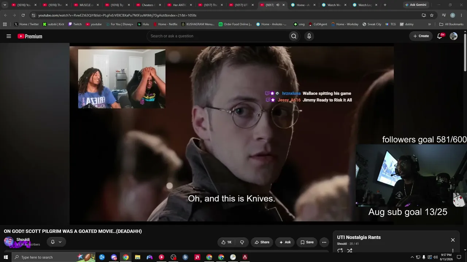The width and height of the screenshot is (467, 262).
Task: Click the page vertical scrollbar
Action: coord(465,53)
